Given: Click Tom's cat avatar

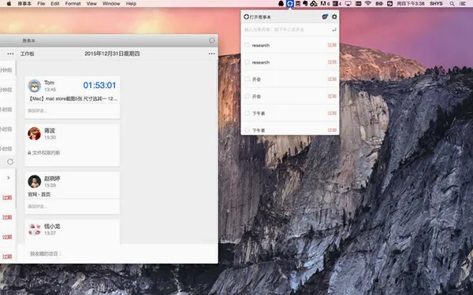Looking at the screenshot, I should click(x=35, y=86).
